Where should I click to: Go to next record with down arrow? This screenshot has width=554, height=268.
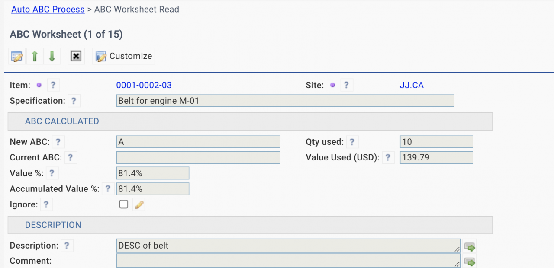click(x=52, y=56)
